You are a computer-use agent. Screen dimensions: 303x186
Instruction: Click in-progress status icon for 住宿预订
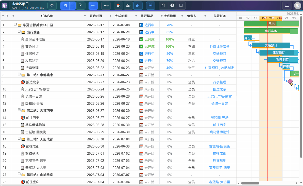pyautogui.click(x=141, y=54)
